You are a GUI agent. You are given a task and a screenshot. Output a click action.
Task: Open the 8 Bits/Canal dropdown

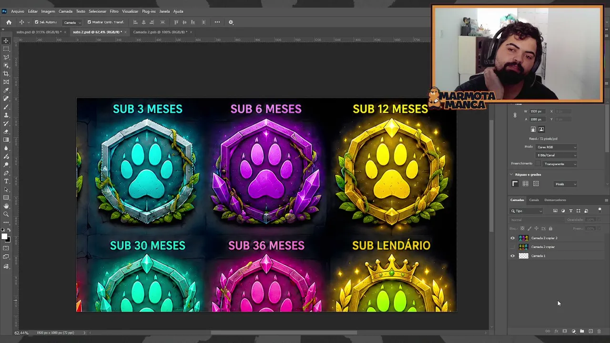(557, 155)
